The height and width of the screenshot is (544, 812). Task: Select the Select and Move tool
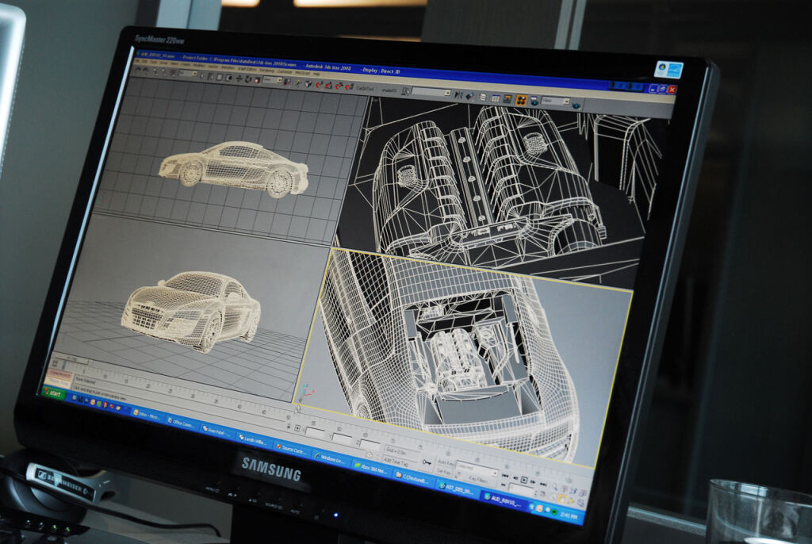(239, 79)
